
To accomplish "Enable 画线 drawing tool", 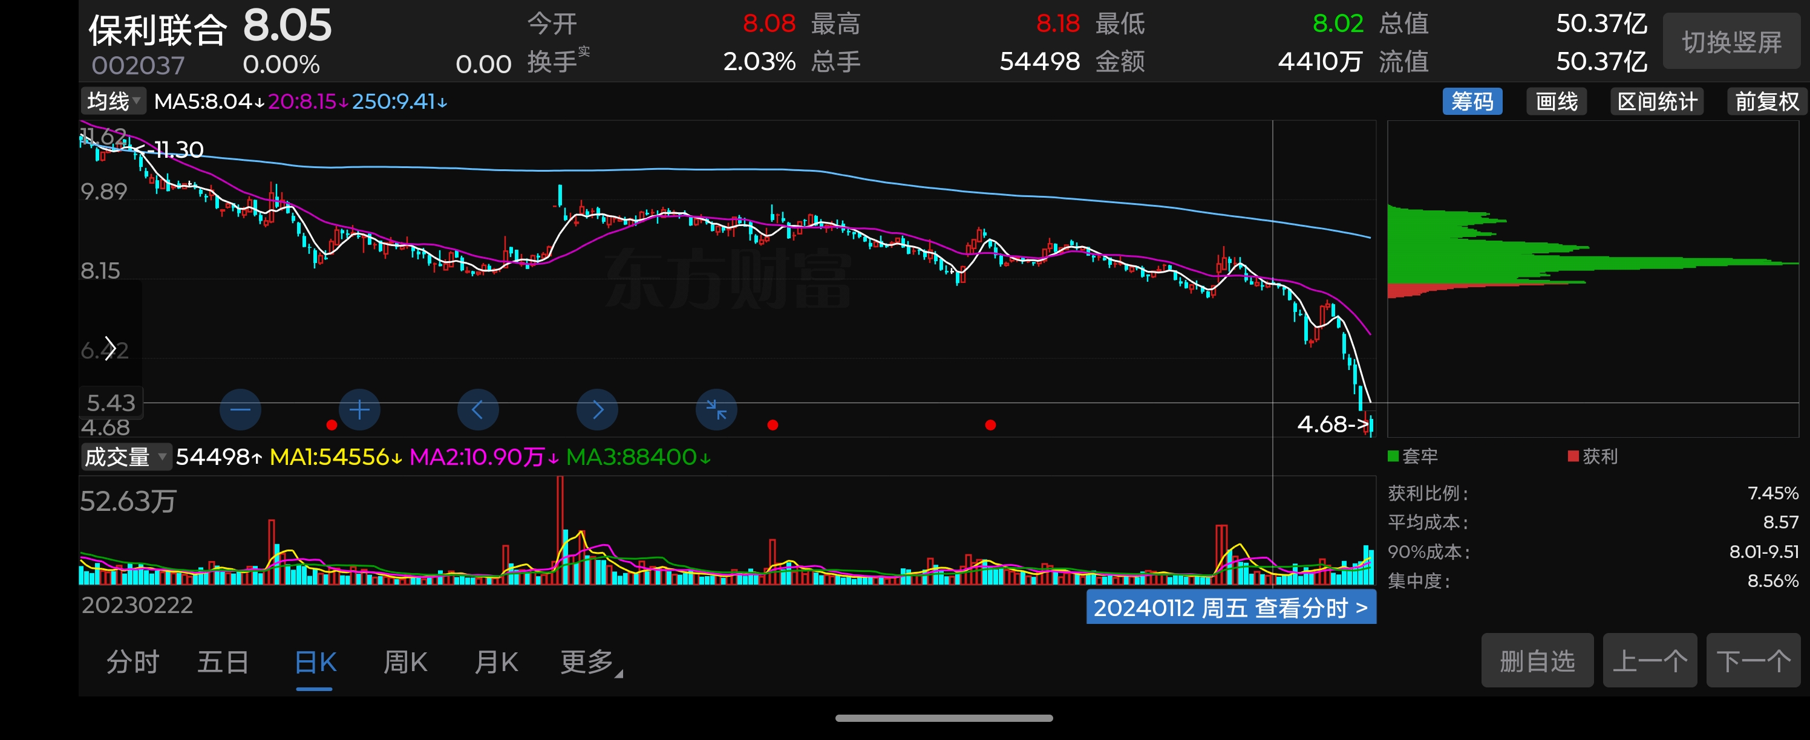I will coord(1557,102).
